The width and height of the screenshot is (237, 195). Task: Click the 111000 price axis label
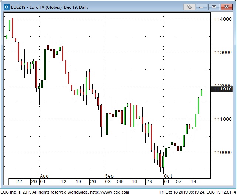pyautogui.click(x=223, y=119)
